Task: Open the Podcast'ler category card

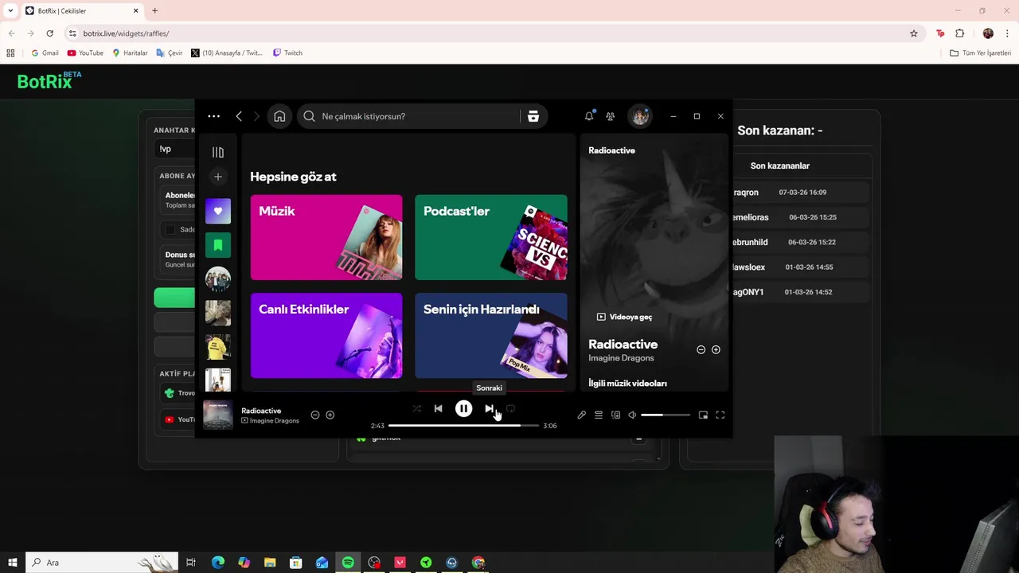Action: [491, 237]
